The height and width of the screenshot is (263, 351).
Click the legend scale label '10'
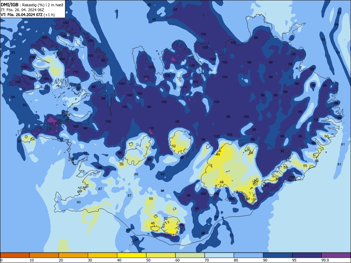[x=32, y=260]
